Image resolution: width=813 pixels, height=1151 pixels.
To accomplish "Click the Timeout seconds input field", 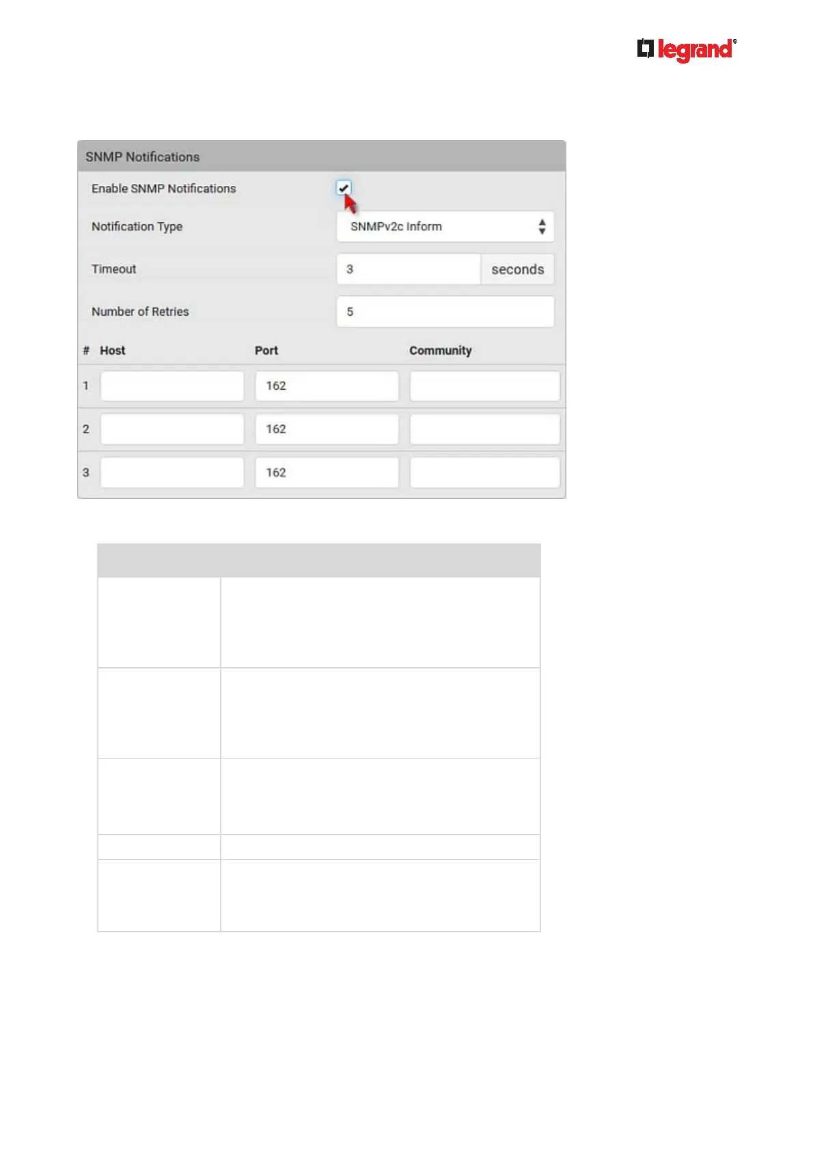I will pyautogui.click(x=409, y=269).
